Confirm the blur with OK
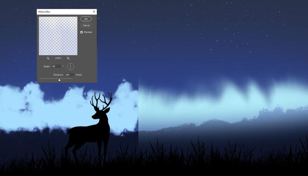Image resolution: width=308 pixels, height=176 pixels. click(86, 19)
